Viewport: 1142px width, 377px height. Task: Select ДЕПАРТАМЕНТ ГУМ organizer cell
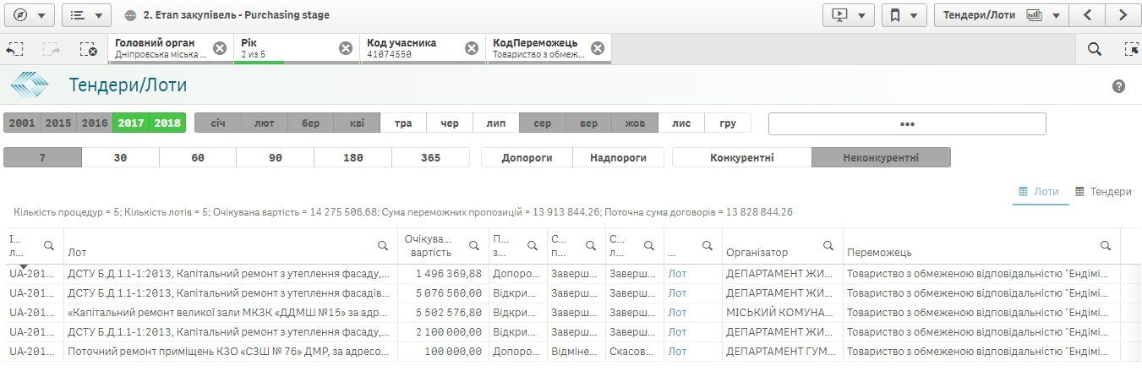(x=783, y=351)
